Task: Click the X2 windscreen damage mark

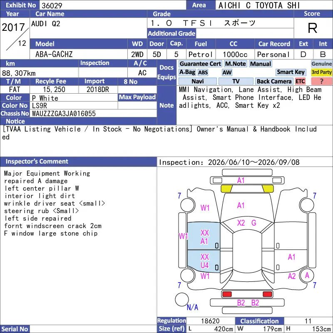Action: 241,223
